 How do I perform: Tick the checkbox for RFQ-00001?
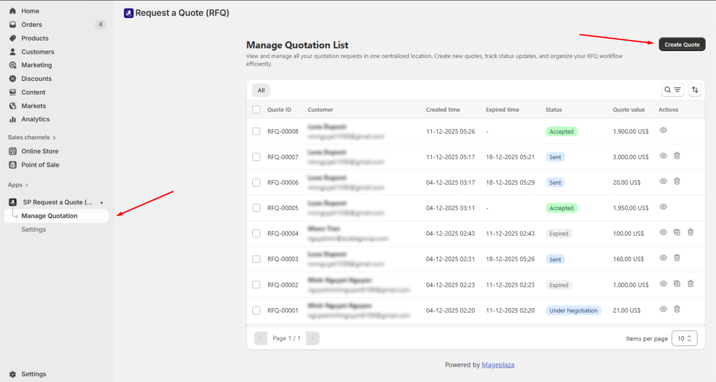[x=256, y=310]
